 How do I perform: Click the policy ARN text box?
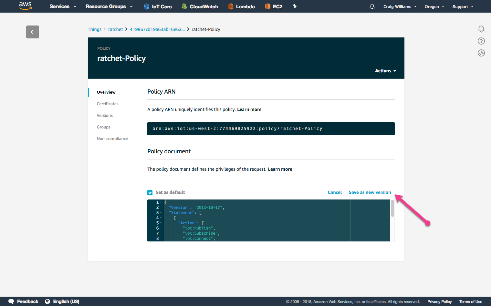271,129
